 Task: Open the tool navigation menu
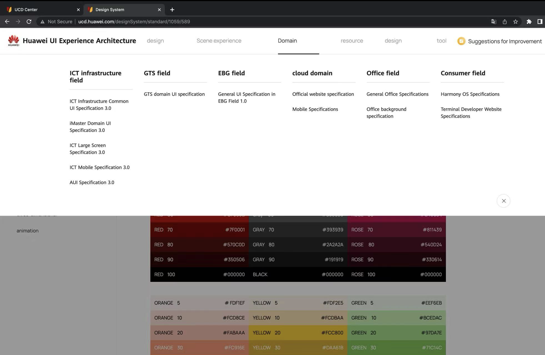441,41
